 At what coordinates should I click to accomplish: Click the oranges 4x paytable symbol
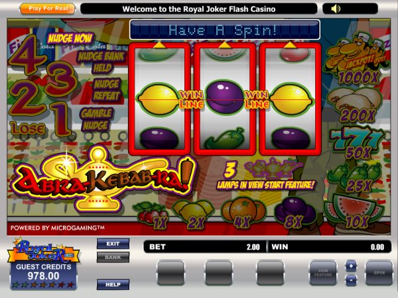click(243, 213)
